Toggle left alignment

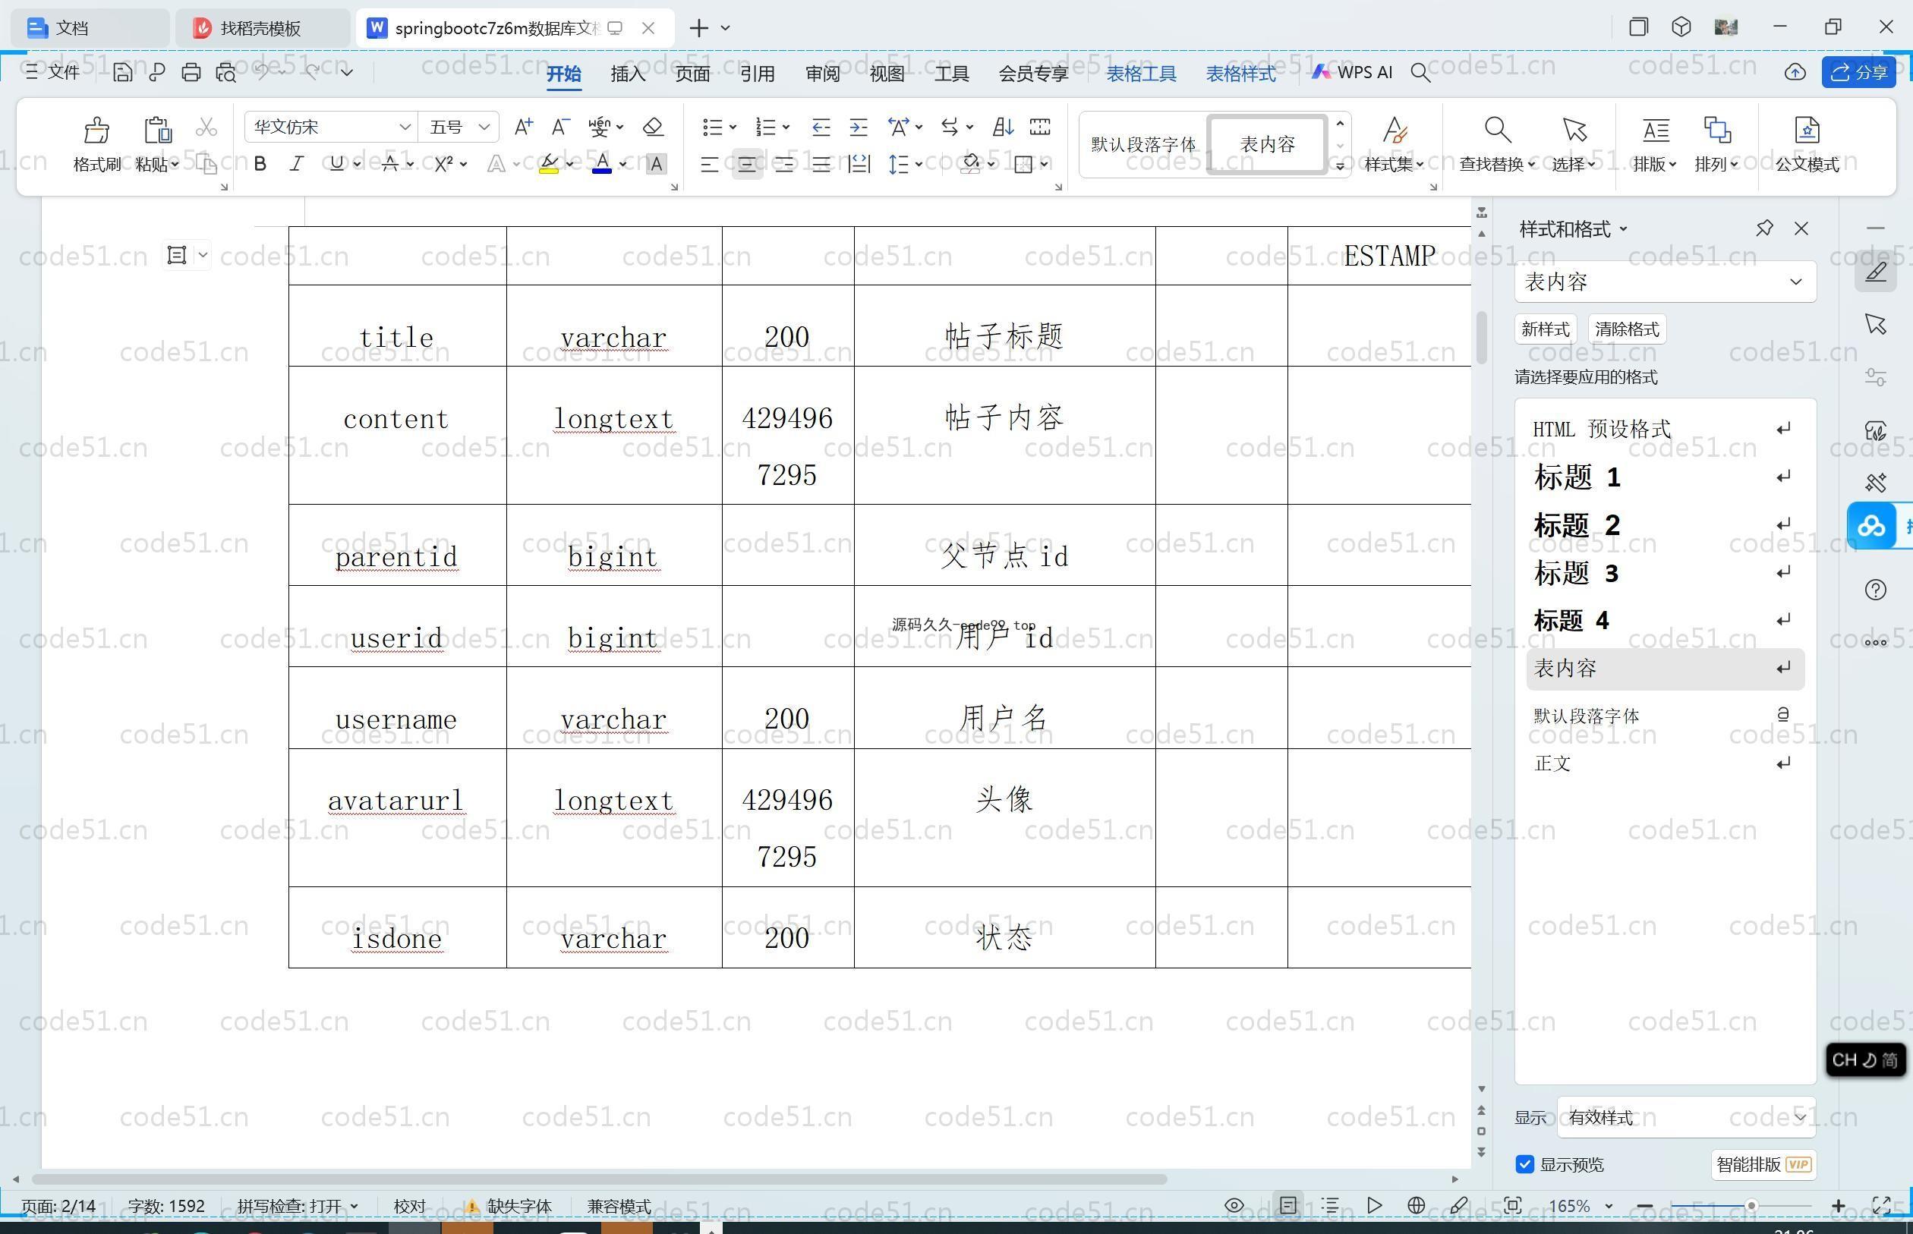[x=709, y=164]
